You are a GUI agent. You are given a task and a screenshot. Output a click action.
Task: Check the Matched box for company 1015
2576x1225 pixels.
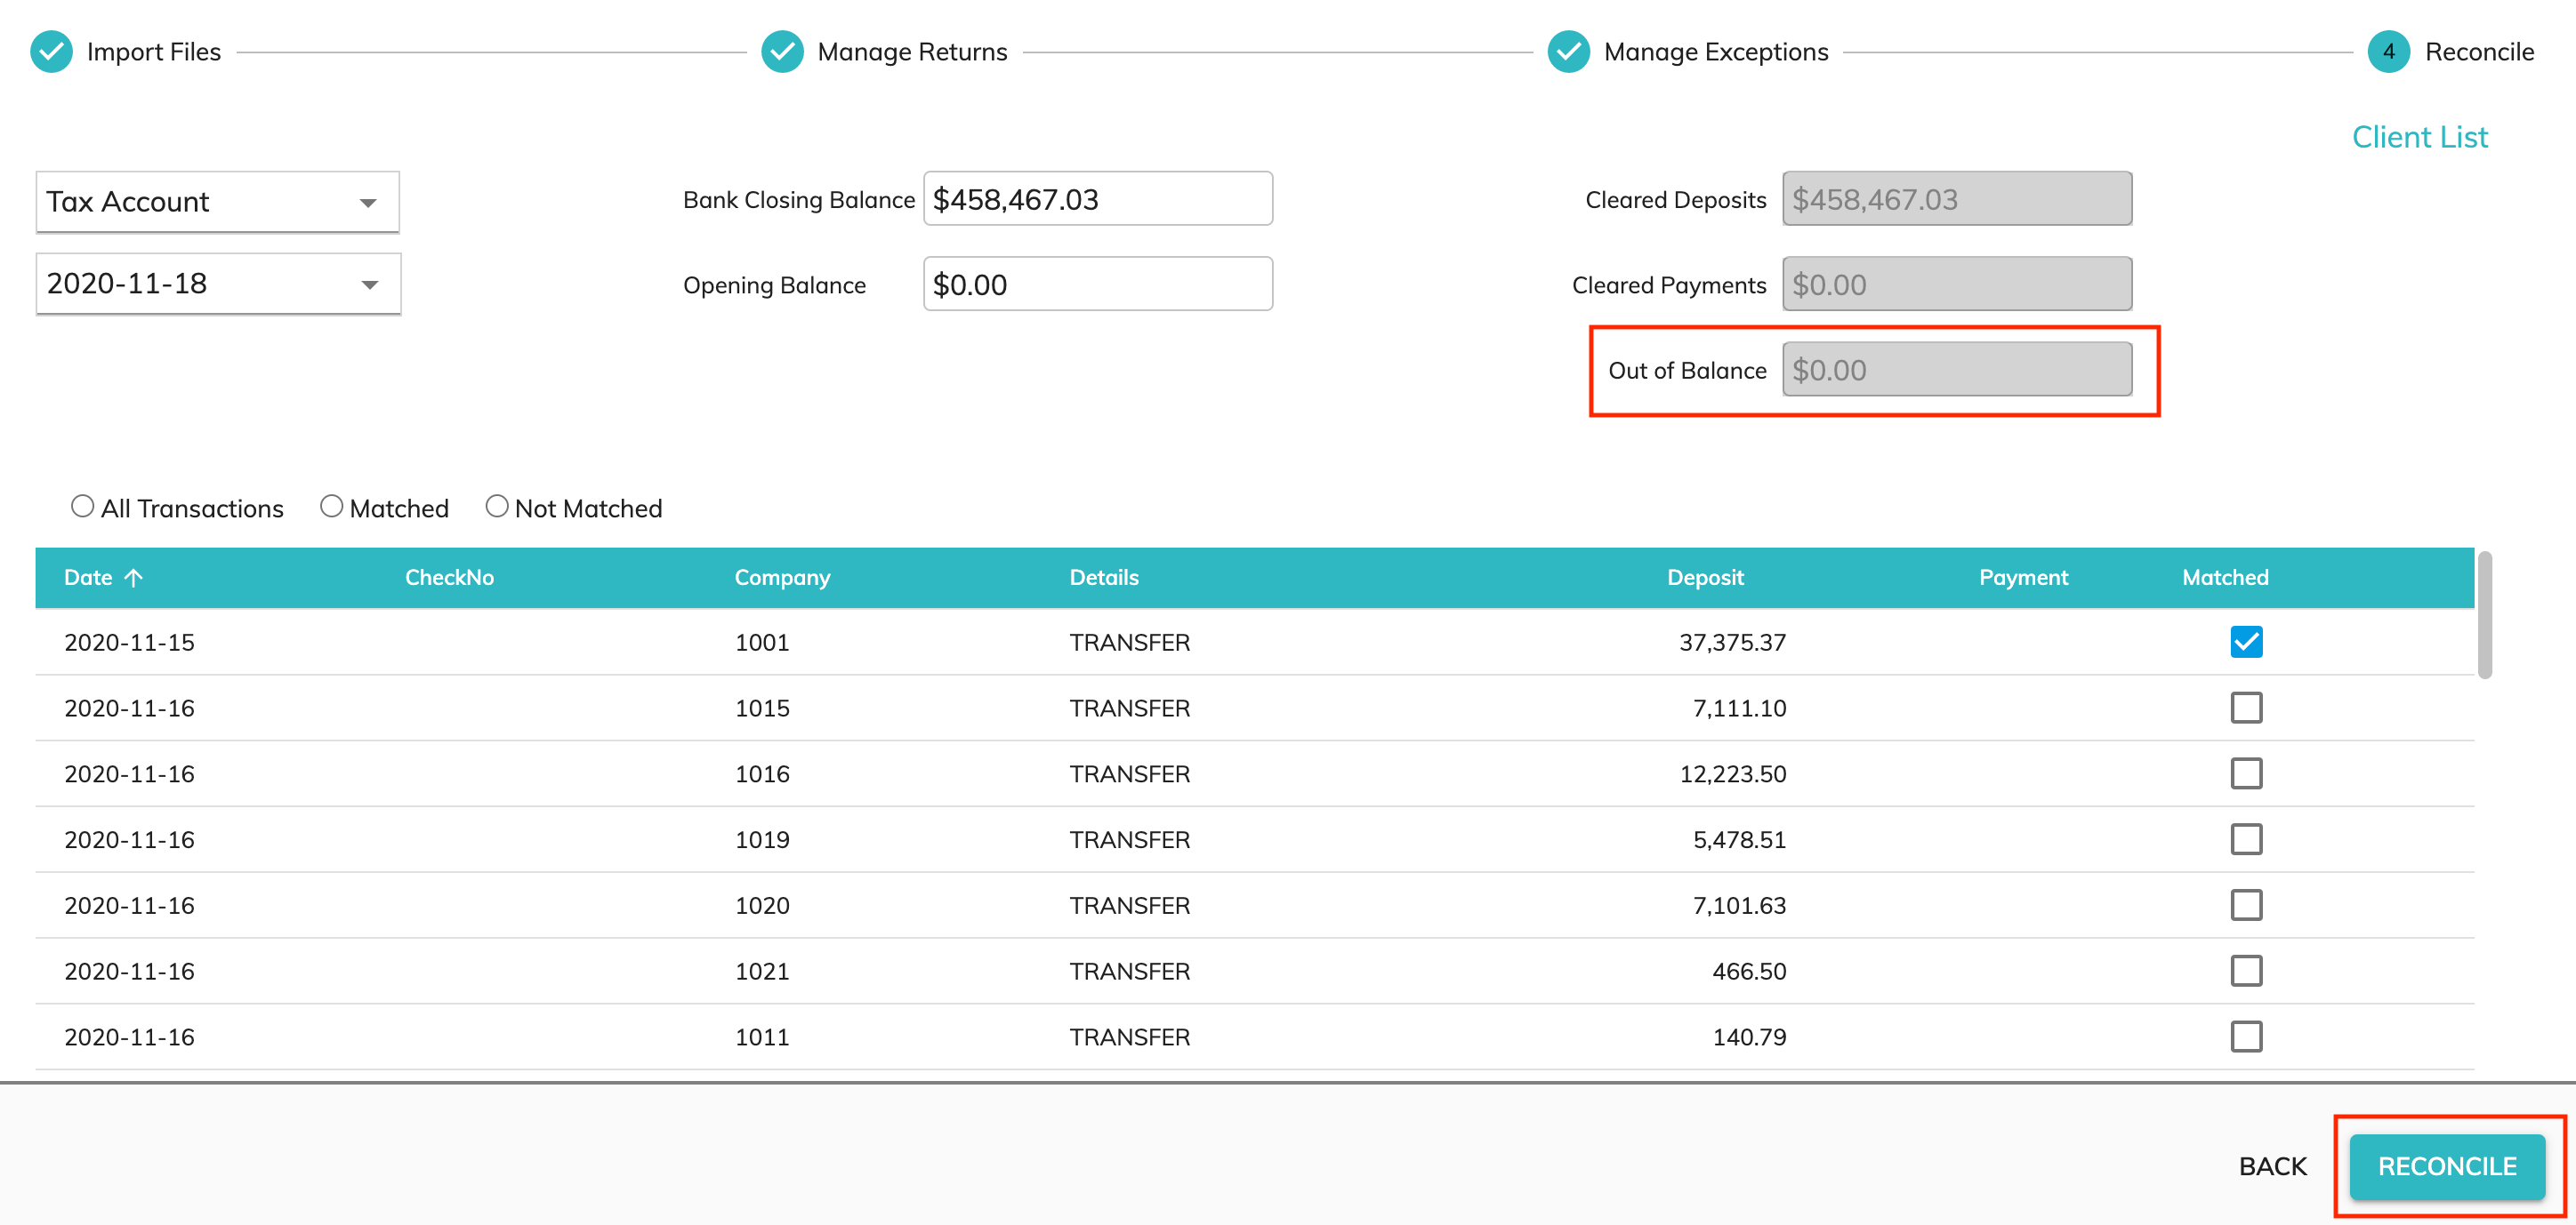2245,708
